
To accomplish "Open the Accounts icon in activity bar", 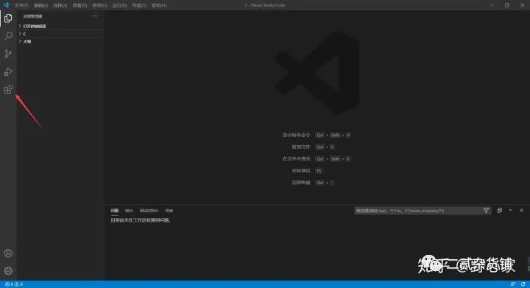I will pyautogui.click(x=8, y=253).
